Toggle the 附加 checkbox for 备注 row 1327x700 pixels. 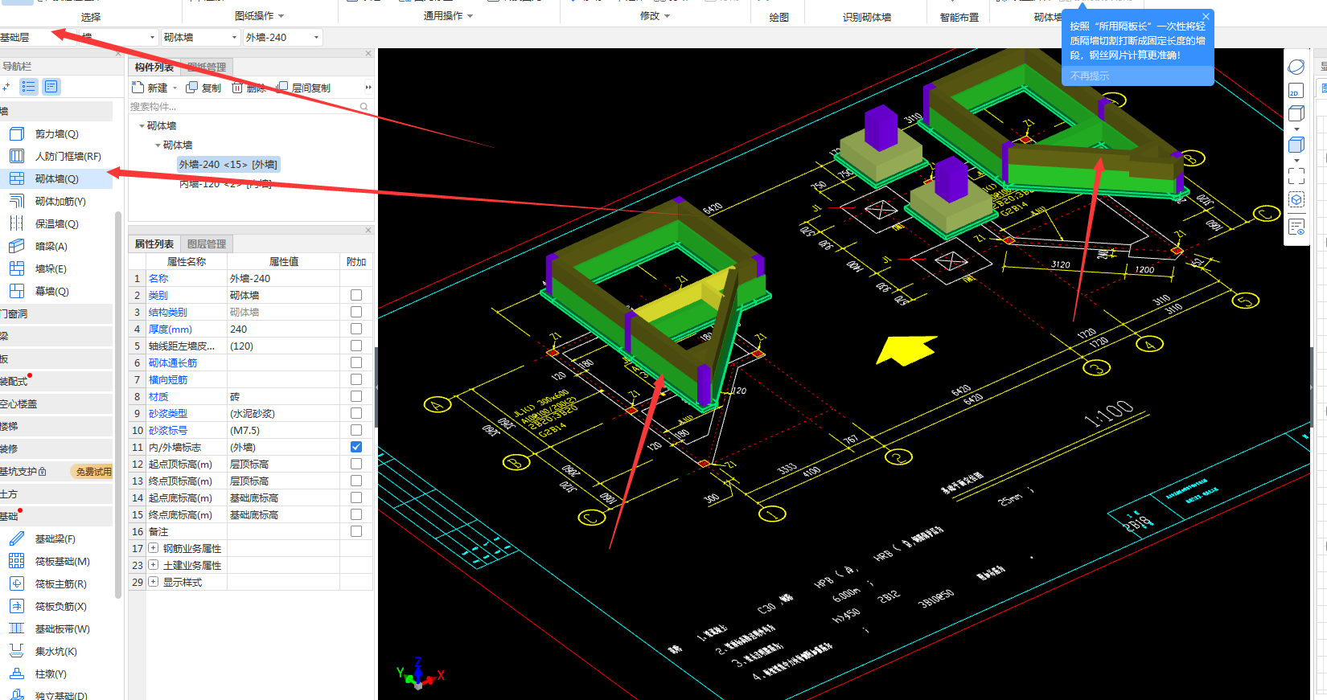[356, 532]
